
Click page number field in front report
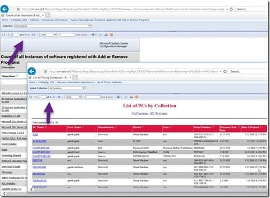(x=42, y=97)
